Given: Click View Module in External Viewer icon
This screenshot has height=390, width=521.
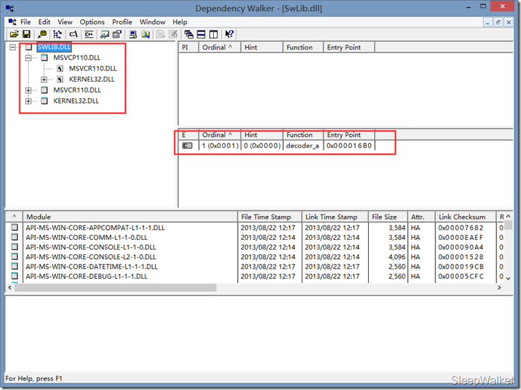Looking at the screenshot, I should (105, 34).
